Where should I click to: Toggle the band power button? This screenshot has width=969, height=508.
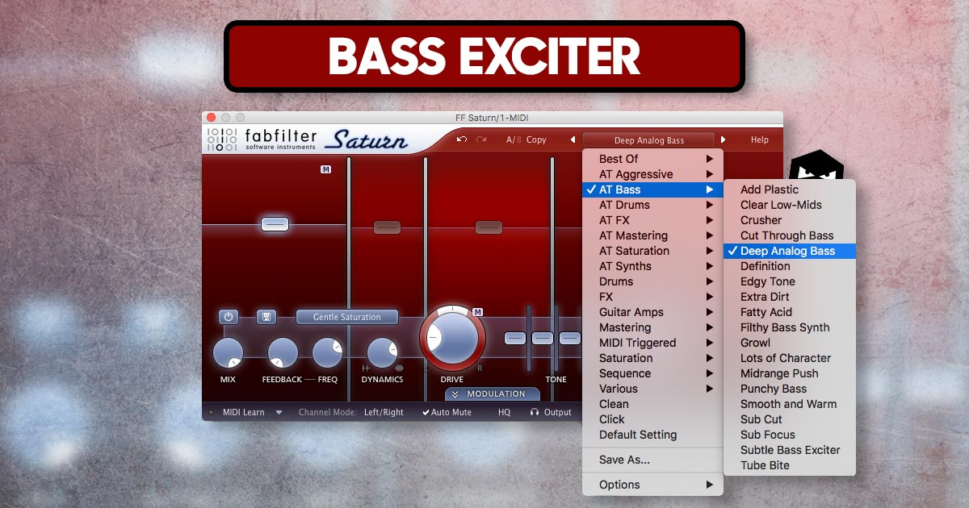[229, 317]
